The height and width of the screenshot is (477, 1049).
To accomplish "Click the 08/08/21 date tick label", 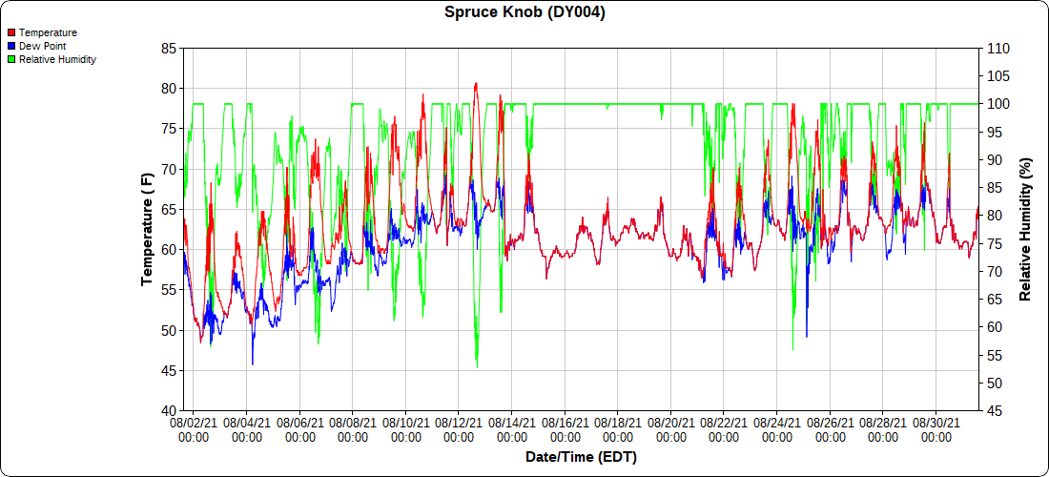I will coord(353,423).
